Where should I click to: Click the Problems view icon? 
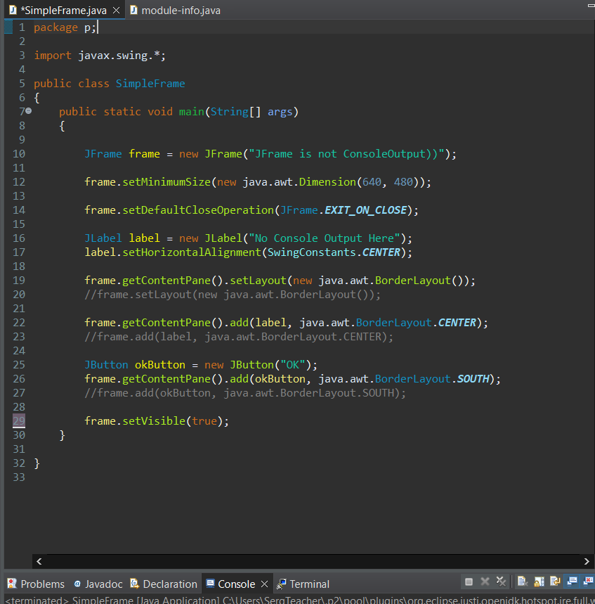coord(12,584)
